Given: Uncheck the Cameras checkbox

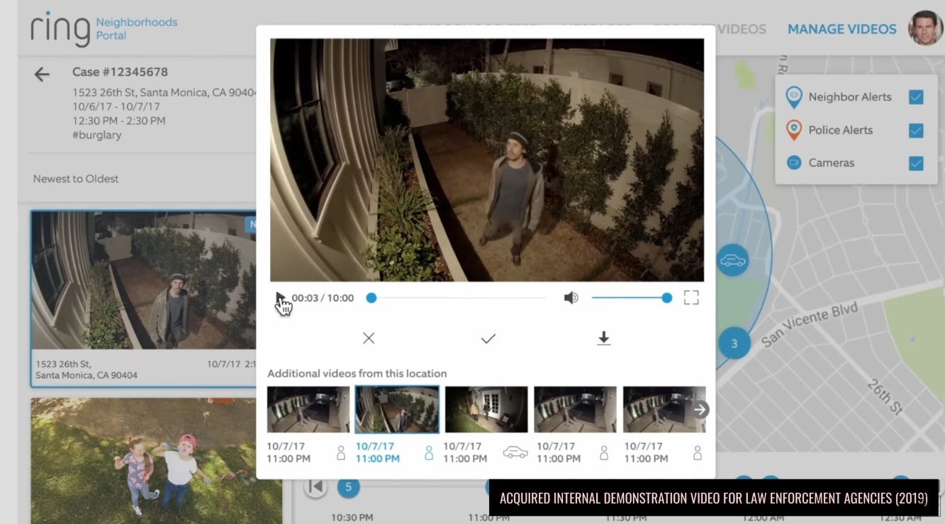Looking at the screenshot, I should [916, 163].
